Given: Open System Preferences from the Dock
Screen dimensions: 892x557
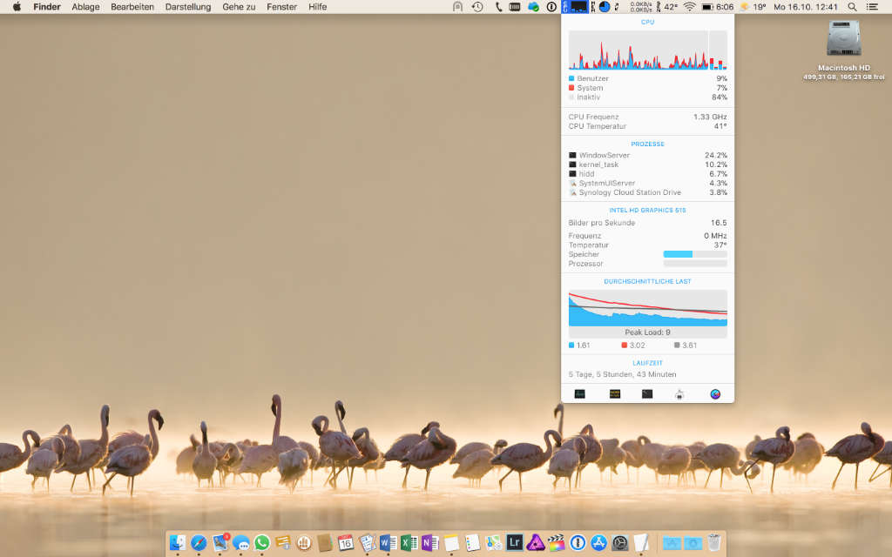Looking at the screenshot, I should 619,543.
